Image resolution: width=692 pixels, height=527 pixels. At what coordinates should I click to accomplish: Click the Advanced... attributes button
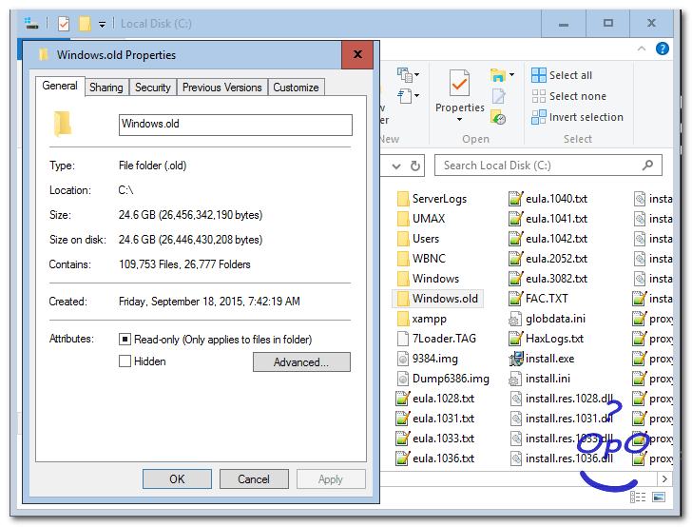(x=301, y=361)
